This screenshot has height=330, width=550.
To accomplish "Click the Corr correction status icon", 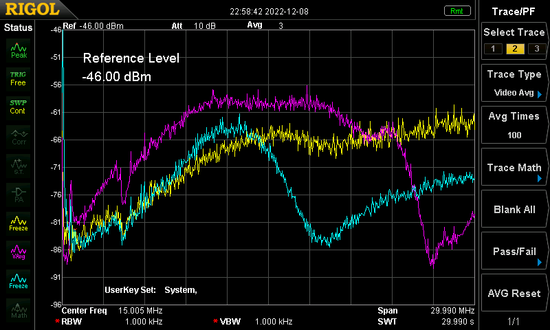I will point(19,137).
